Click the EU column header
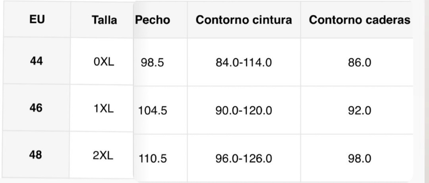The height and width of the screenshot is (183, 429). click(x=37, y=19)
